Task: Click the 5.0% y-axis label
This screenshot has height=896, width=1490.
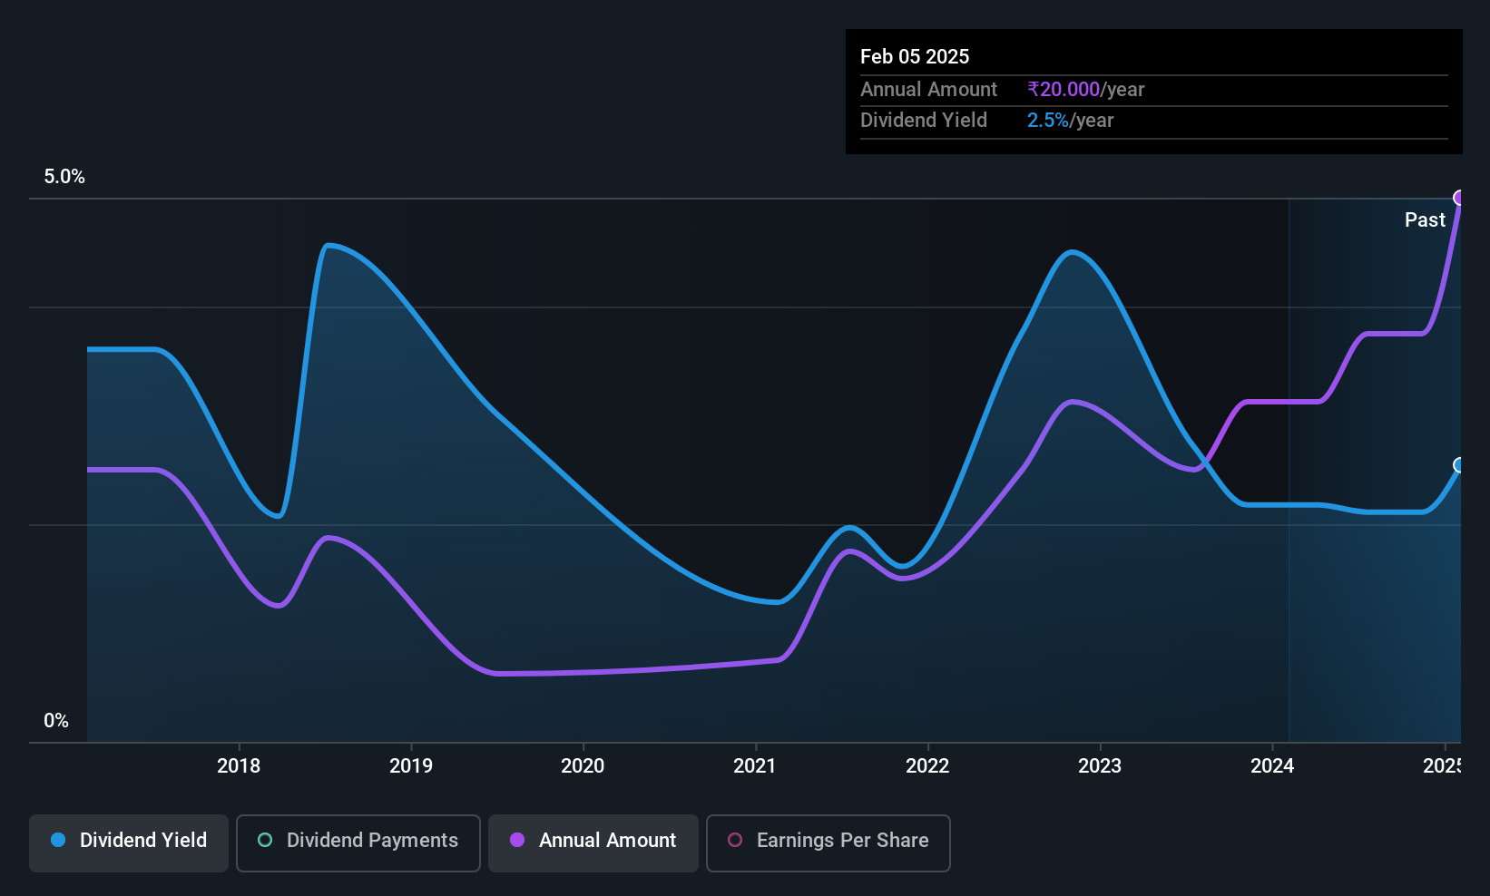Action: click(x=64, y=177)
